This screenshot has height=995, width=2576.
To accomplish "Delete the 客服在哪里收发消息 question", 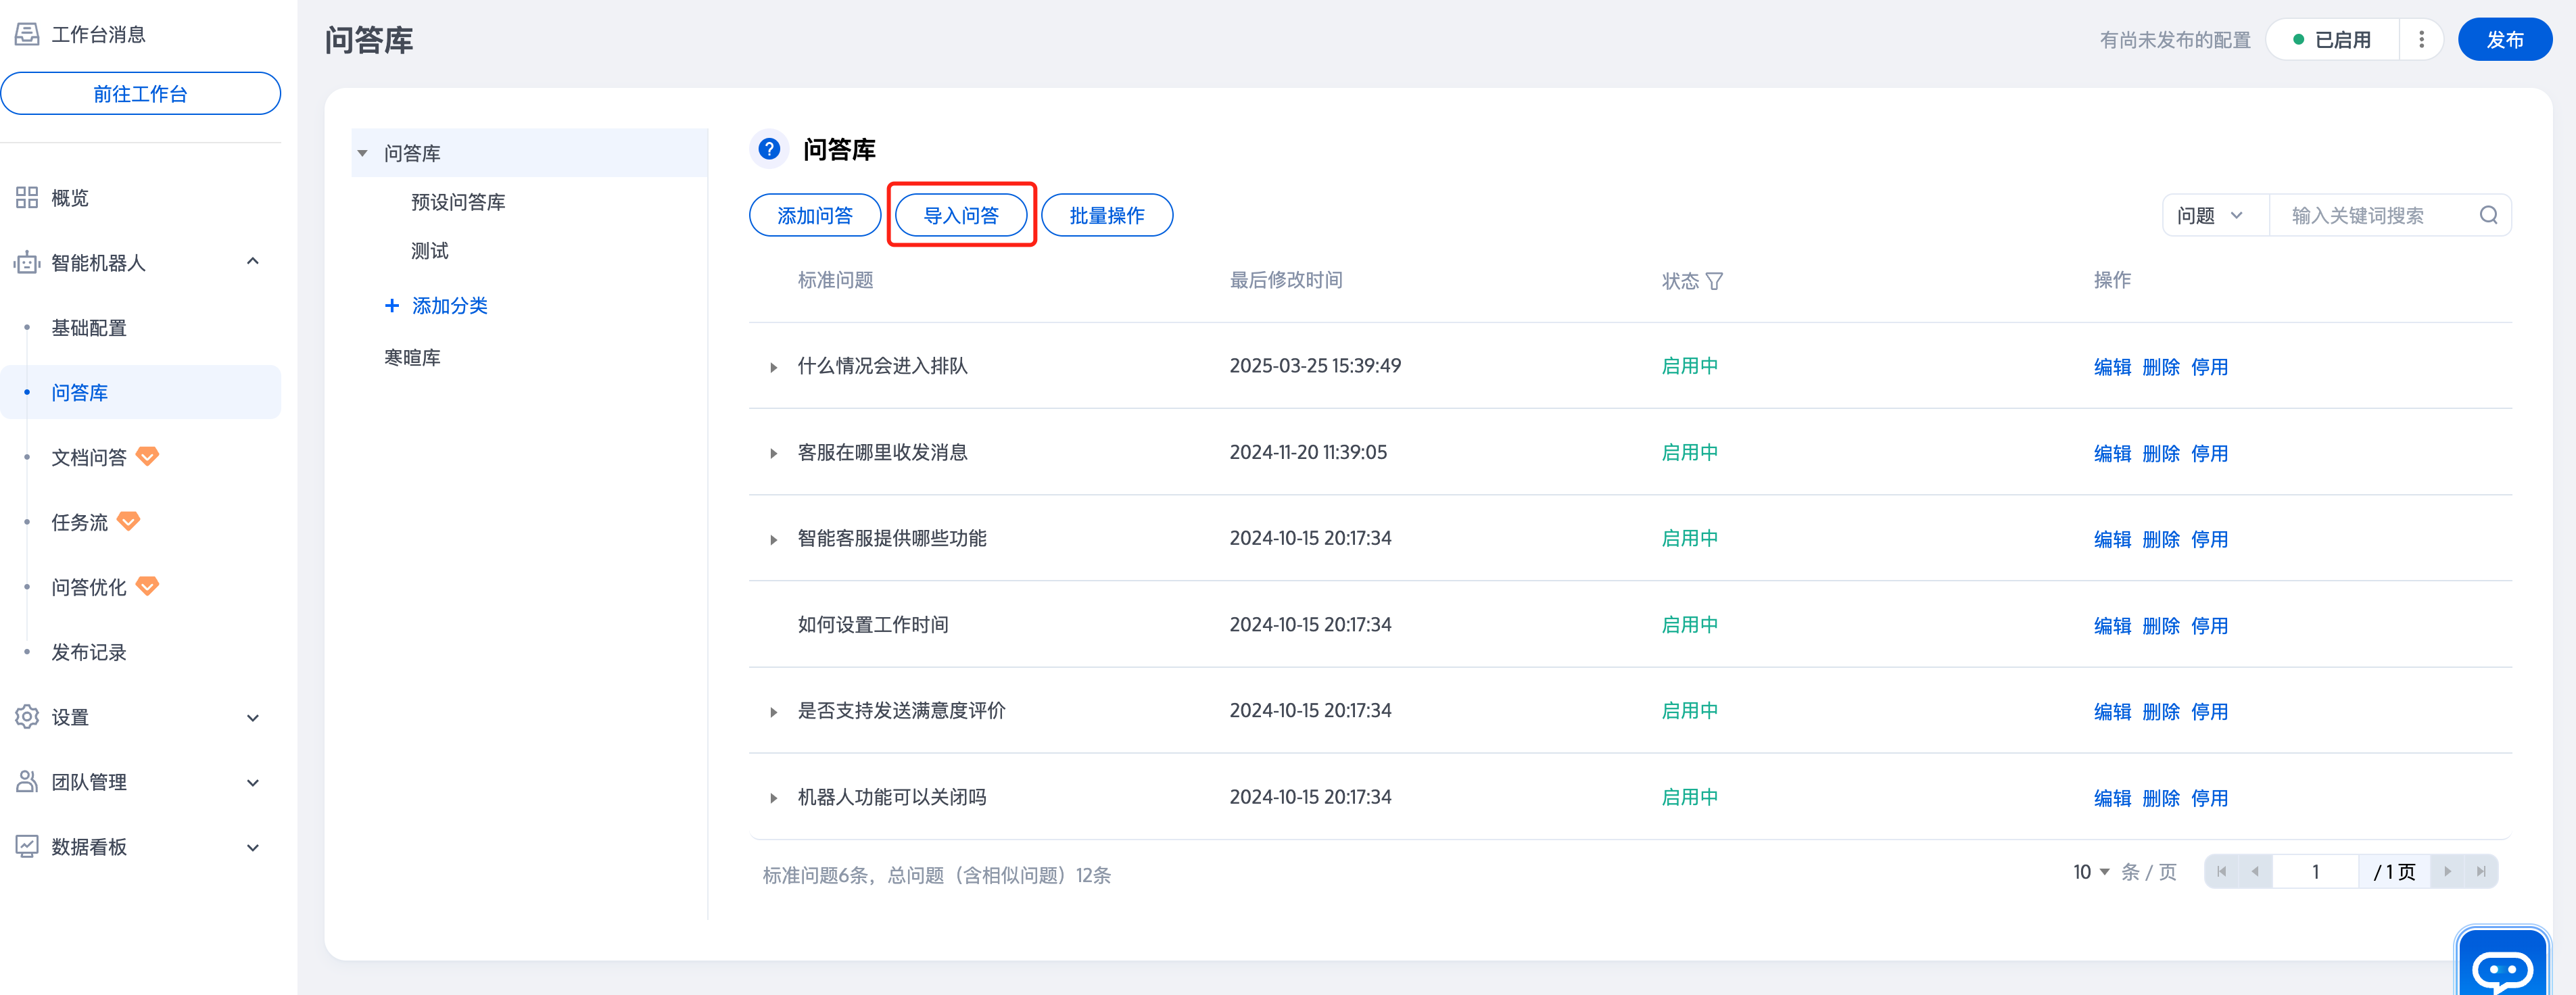I will [x=2161, y=453].
